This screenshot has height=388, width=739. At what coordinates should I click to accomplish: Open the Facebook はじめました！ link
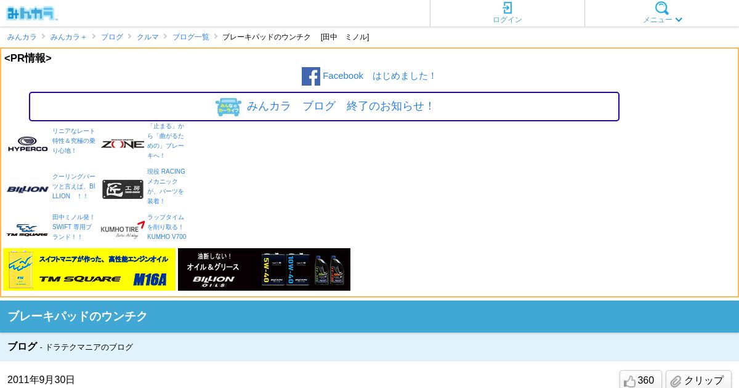pyautogui.click(x=379, y=76)
